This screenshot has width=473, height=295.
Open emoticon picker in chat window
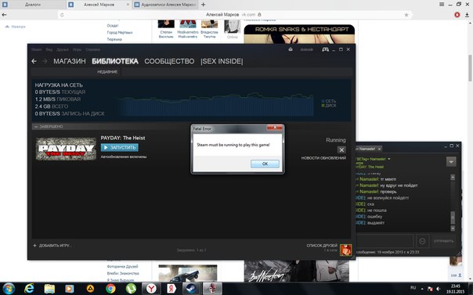(422, 241)
